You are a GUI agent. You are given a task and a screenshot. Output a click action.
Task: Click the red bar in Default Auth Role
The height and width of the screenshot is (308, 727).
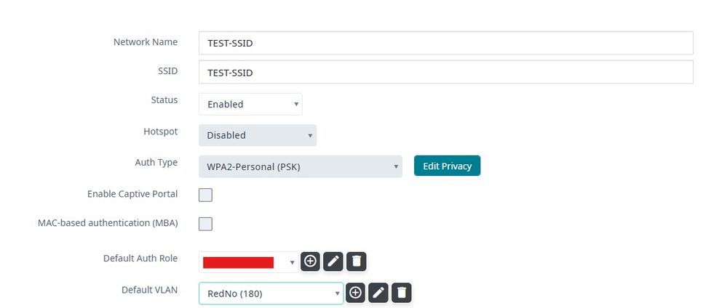point(238,262)
